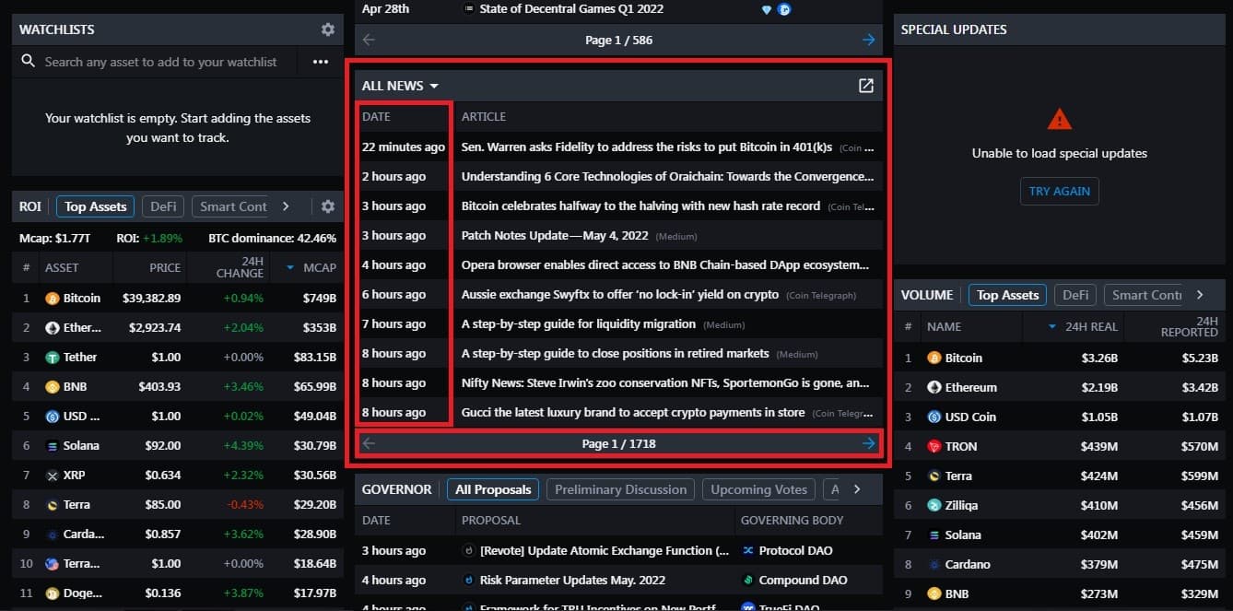Screen dimensions: 1233x611
Task: Open Bitcoin halving hash rate article
Action: click(x=640, y=206)
